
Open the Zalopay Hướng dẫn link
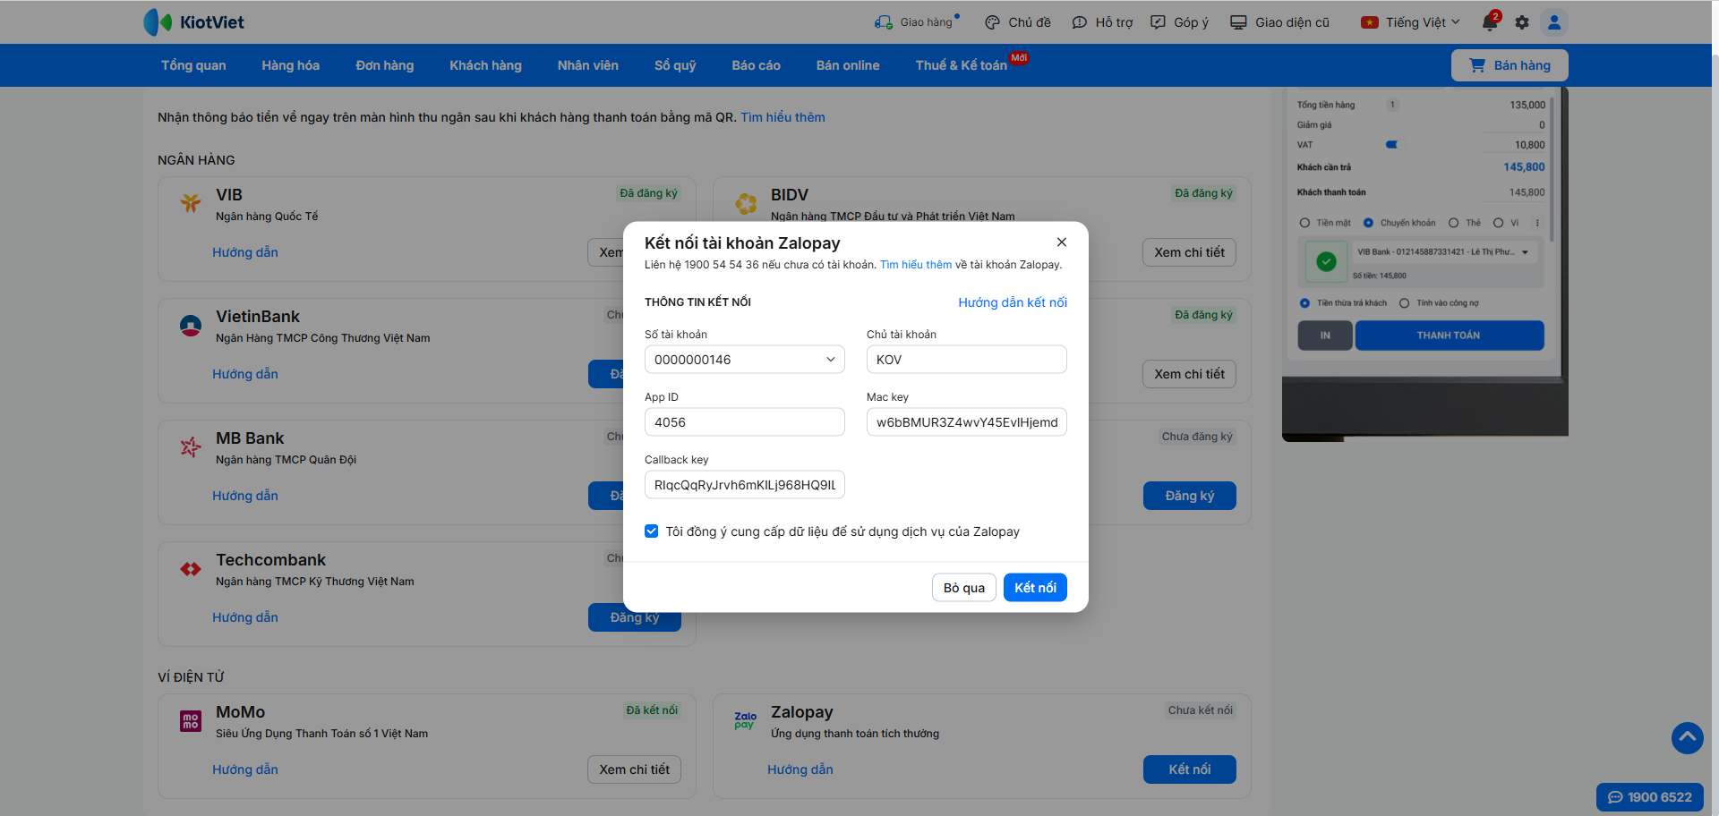click(800, 769)
